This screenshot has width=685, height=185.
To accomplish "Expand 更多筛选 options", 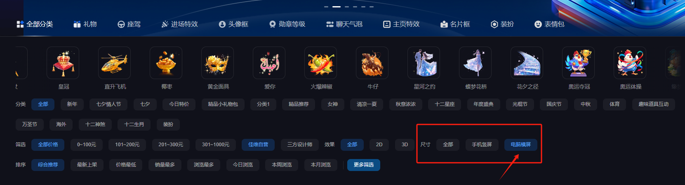I will pyautogui.click(x=363, y=165).
